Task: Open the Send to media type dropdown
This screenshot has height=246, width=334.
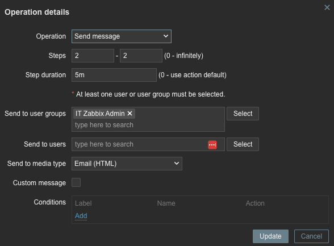Action: coord(127,164)
